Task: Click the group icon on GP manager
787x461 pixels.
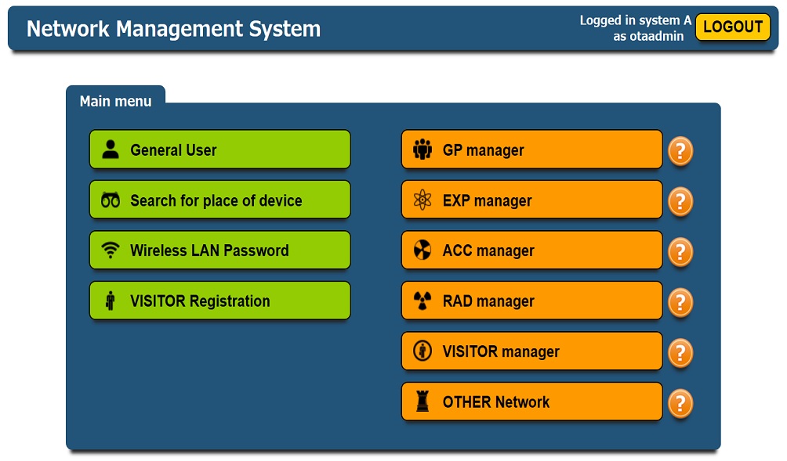Action: click(423, 149)
